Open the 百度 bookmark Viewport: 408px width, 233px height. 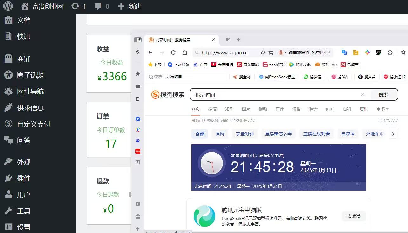tap(200, 65)
